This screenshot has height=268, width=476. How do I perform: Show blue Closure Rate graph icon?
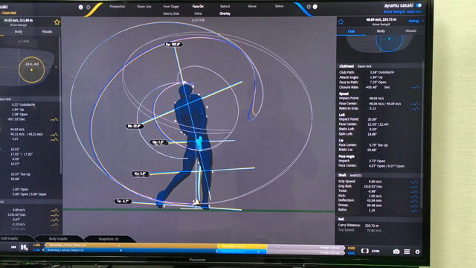click(415, 87)
